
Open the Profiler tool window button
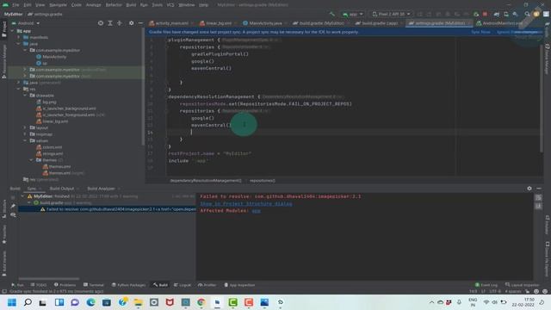pyautogui.click(x=207, y=285)
